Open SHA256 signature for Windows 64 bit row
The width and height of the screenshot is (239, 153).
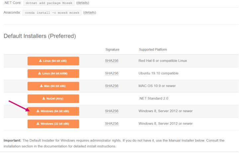pyautogui.click(x=112, y=111)
